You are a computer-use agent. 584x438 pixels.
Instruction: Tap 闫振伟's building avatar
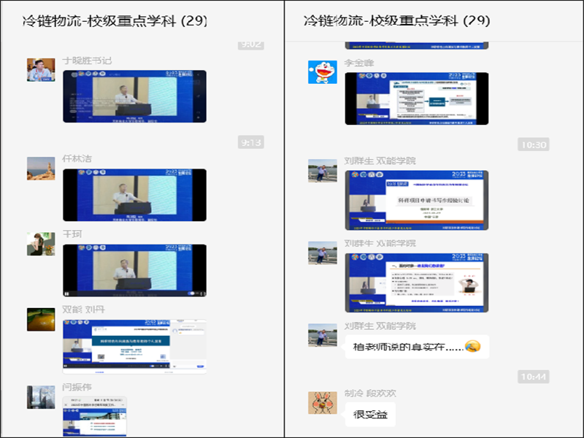[41, 397]
